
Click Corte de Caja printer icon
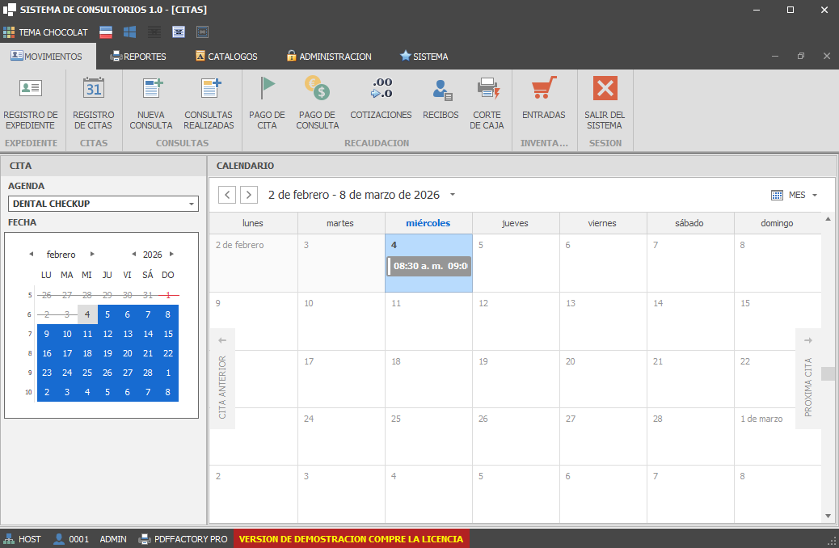point(487,87)
